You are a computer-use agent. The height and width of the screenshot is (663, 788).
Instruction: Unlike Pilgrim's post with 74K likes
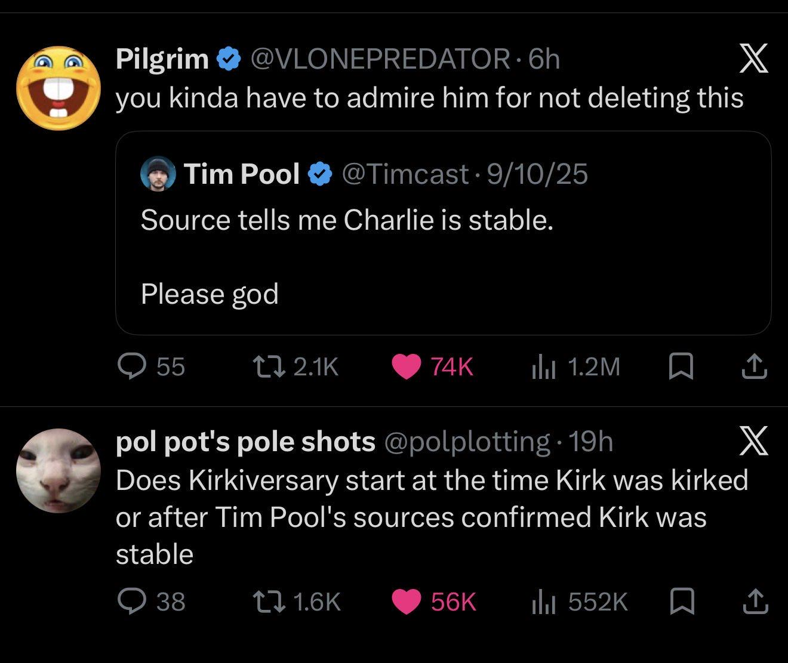point(433,366)
